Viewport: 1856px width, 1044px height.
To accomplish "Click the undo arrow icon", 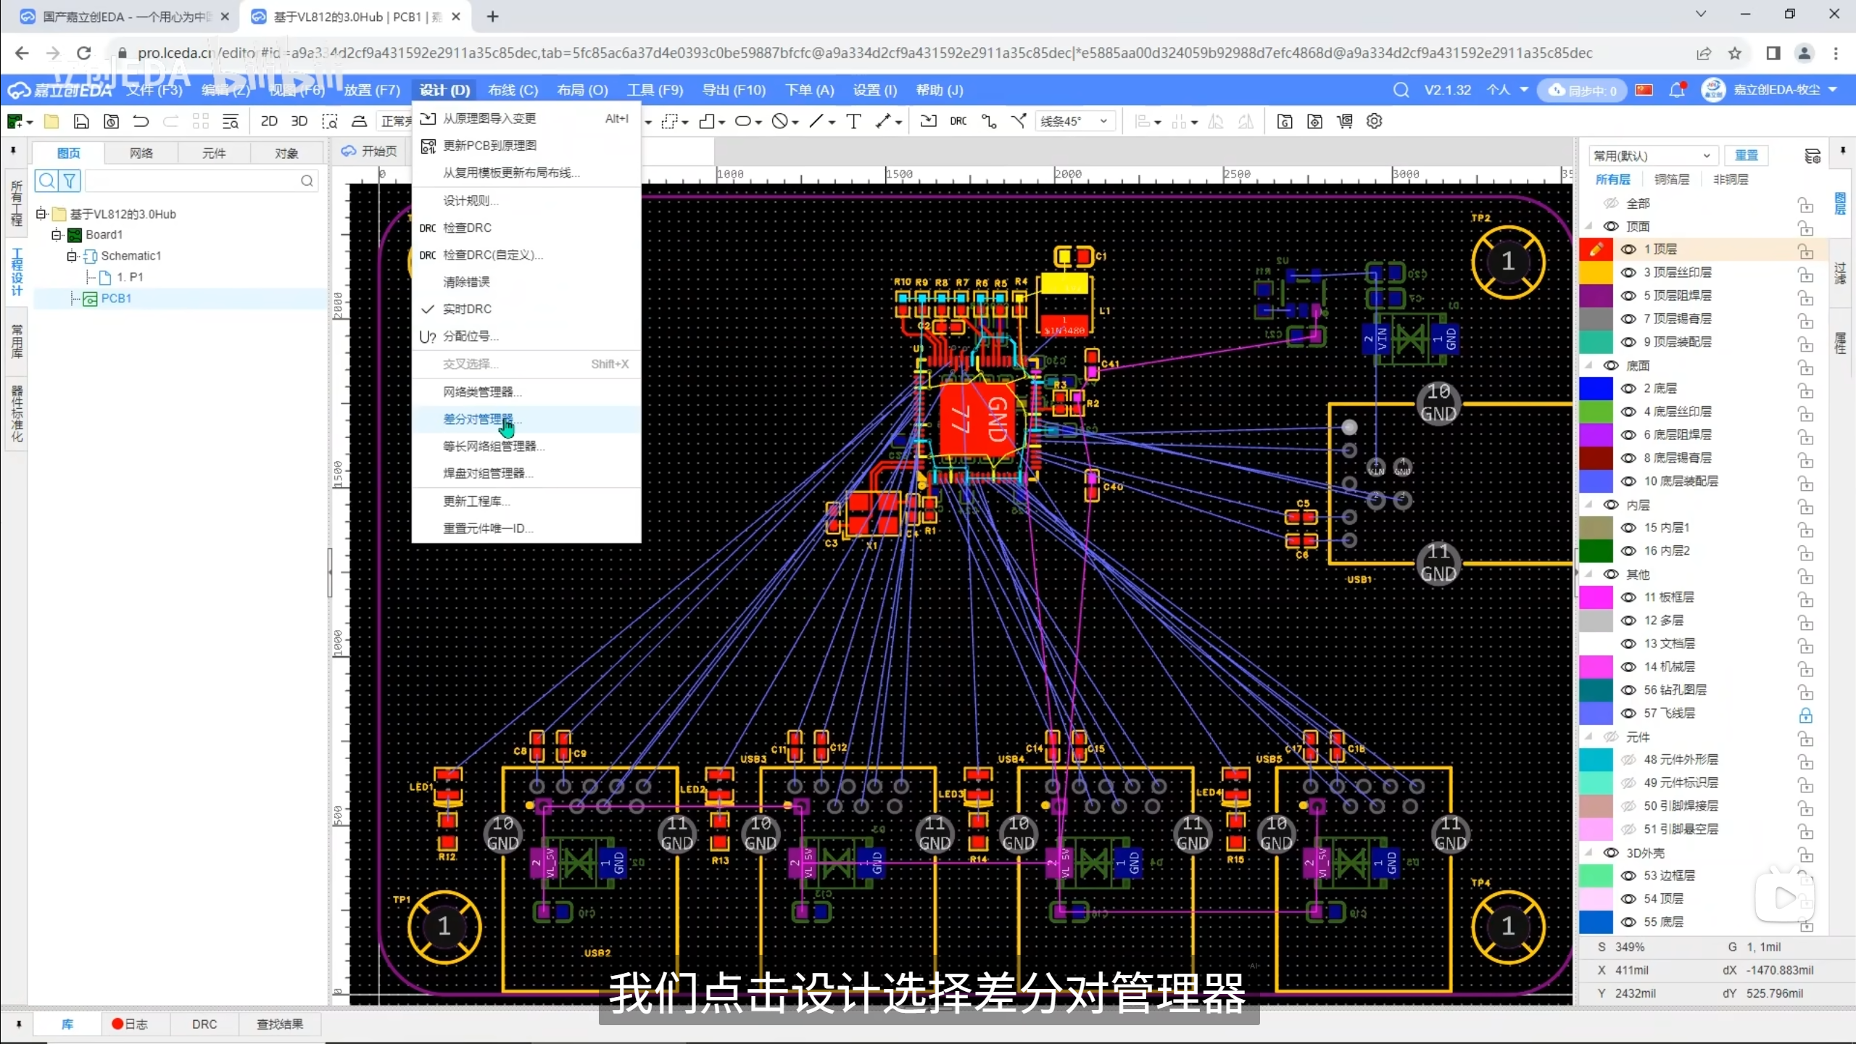I will point(141,121).
